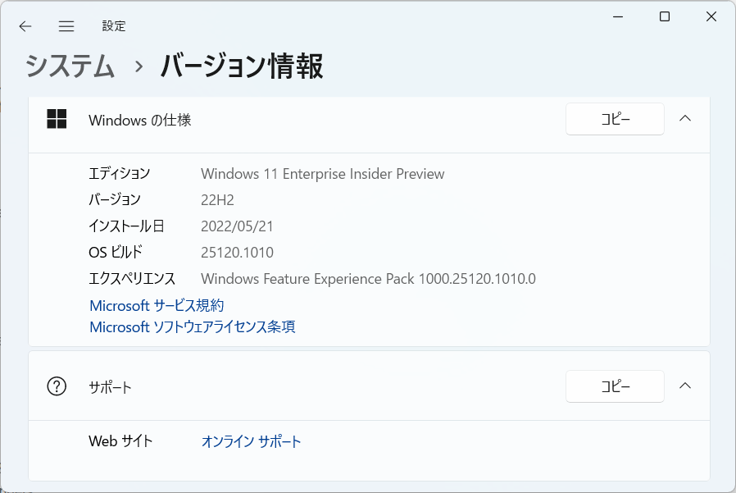Viewport: 736px width, 493px height.
Task: Click the Web サイト label
Action: point(120,441)
